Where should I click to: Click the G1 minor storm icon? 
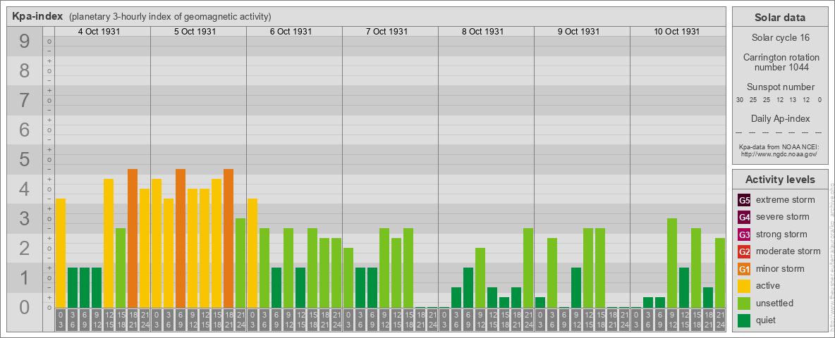744,269
